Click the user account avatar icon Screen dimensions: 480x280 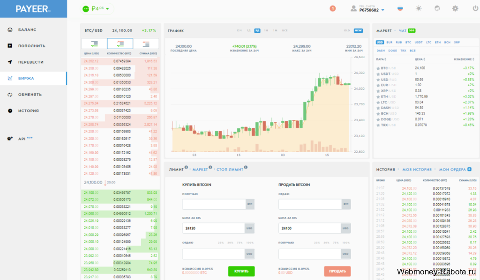point(353,8)
